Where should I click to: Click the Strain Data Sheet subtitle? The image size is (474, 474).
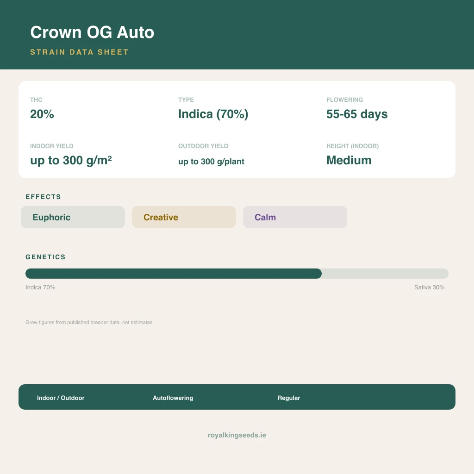point(80,52)
